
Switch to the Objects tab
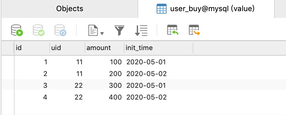tap(70, 9)
